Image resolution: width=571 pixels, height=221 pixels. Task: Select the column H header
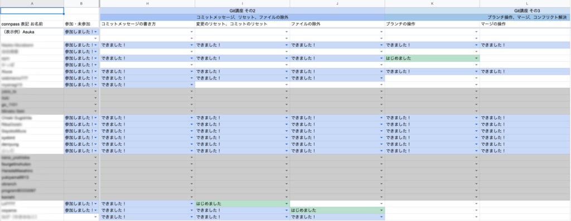coord(147,3)
